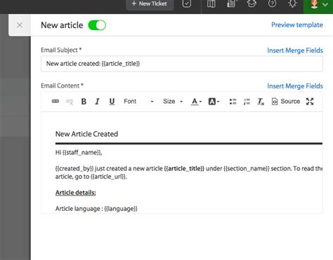The image size is (333, 260).
Task: Toggle underline formatting
Action: [112, 102]
